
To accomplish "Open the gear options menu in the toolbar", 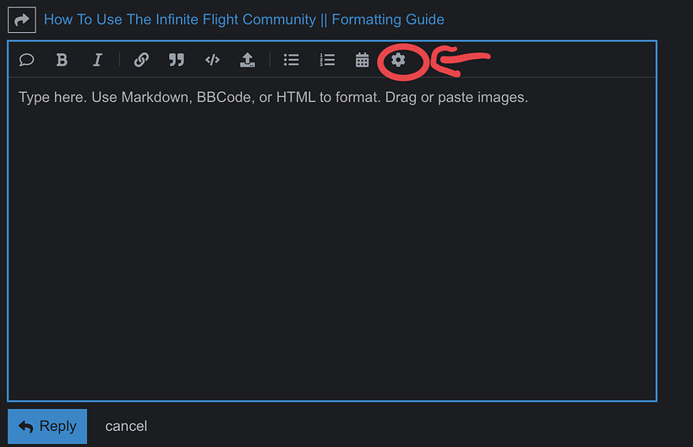I will (398, 60).
